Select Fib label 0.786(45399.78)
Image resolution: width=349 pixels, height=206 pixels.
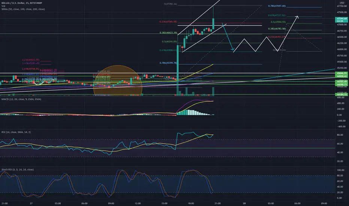(168, 63)
